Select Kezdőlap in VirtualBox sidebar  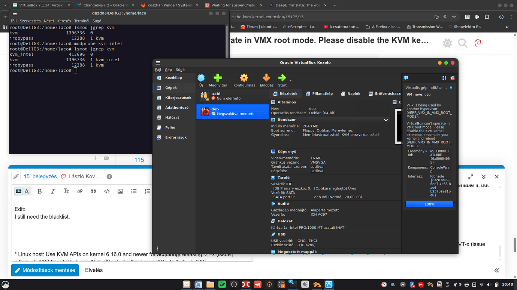pos(174,78)
